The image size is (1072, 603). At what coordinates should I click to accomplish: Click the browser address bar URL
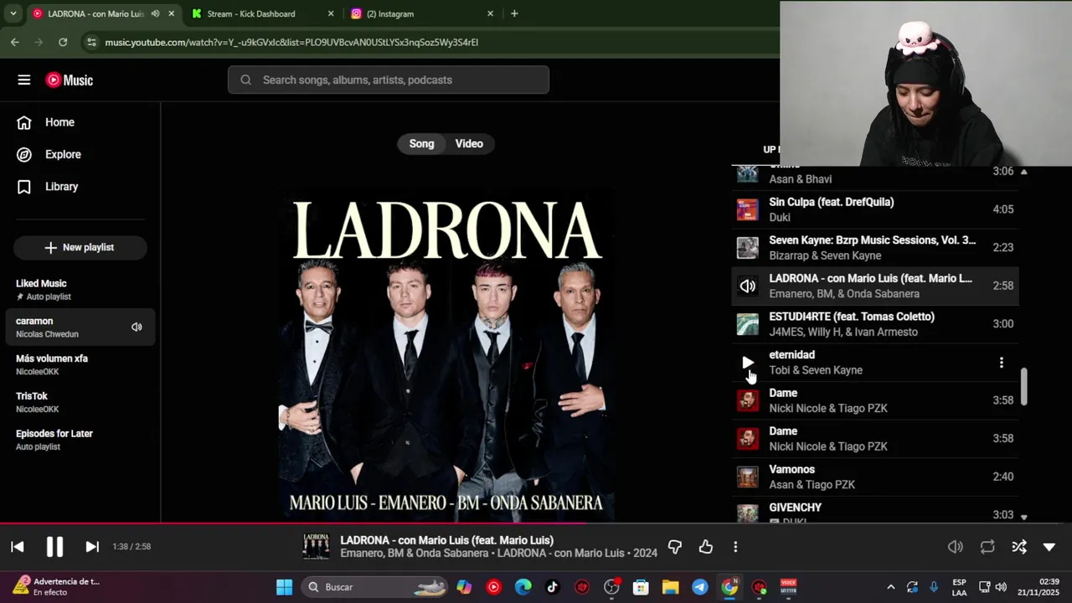pyautogui.click(x=291, y=42)
